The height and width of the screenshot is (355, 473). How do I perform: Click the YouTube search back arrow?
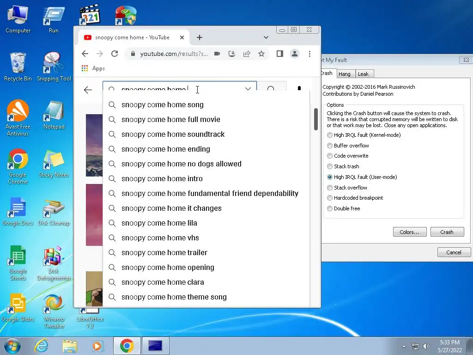pos(88,90)
